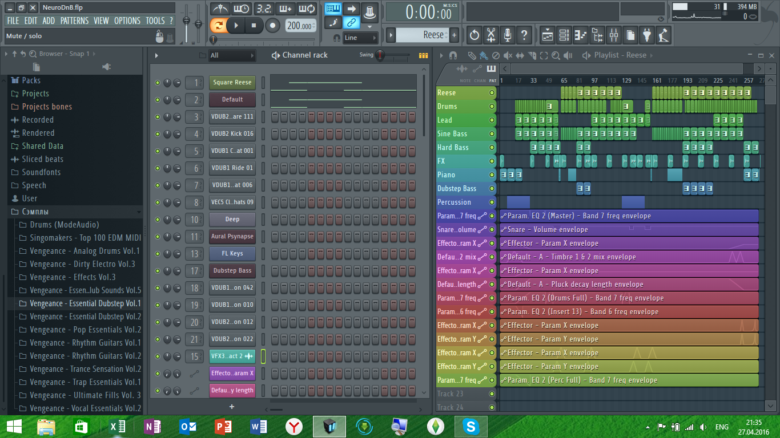Mute the FL Keys channel
780x438 pixels.
tap(158, 254)
